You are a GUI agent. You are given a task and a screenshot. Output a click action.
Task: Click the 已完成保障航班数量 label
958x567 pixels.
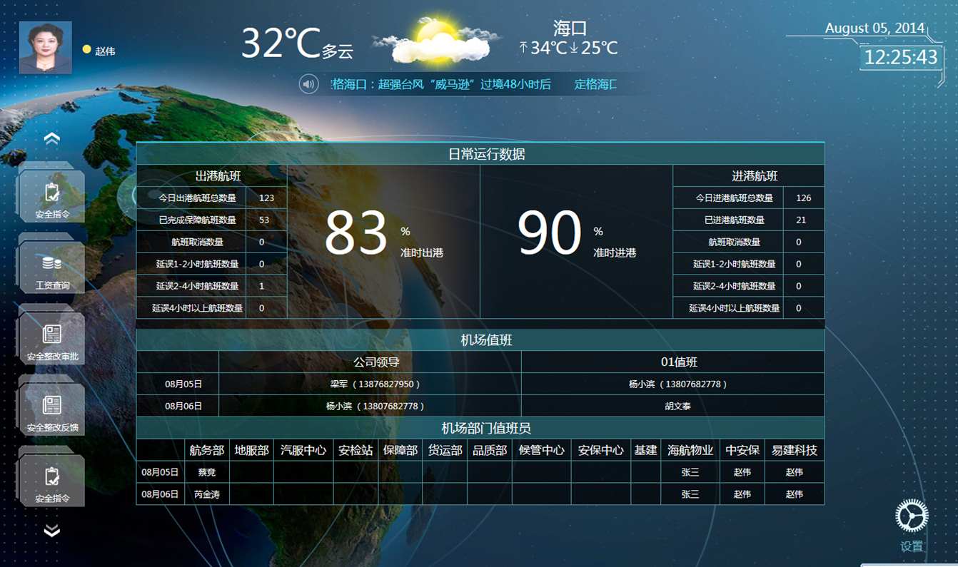[x=197, y=220]
